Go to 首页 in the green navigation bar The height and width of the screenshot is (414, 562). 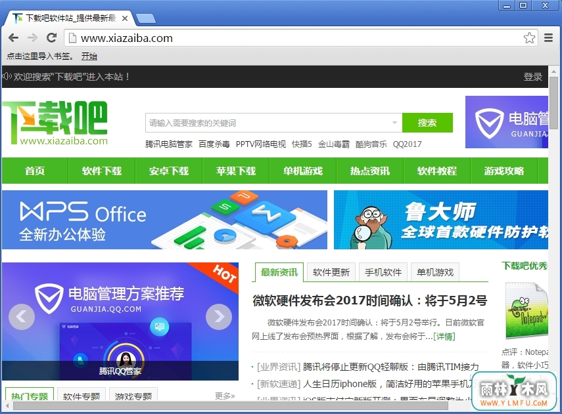[35, 171]
